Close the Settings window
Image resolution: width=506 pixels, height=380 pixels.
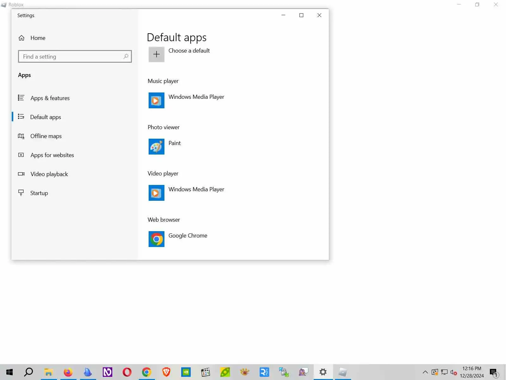click(x=319, y=15)
